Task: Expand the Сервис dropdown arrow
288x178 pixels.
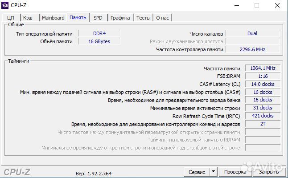Action: coord(213,172)
